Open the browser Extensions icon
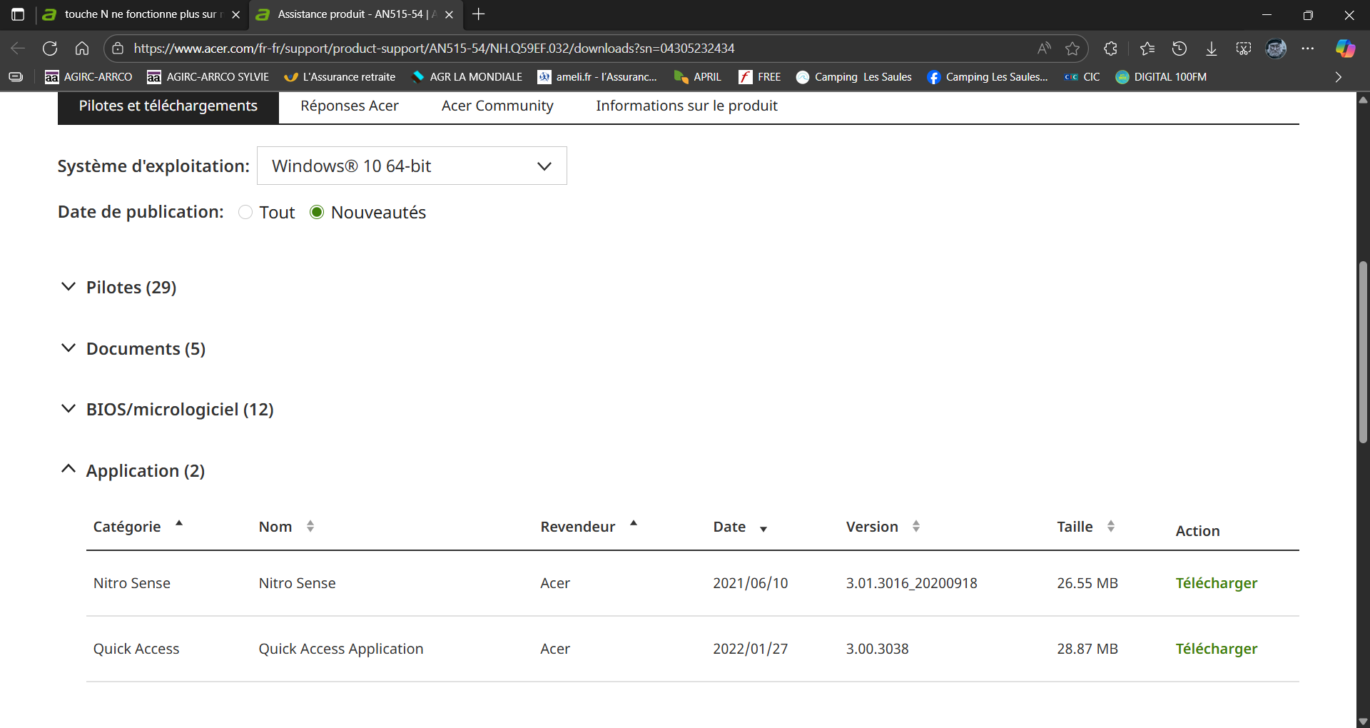This screenshot has width=1370, height=728. [x=1111, y=49]
